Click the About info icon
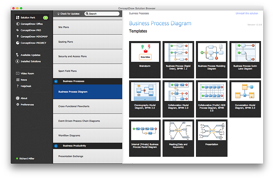274x179 pixels. click(17, 98)
